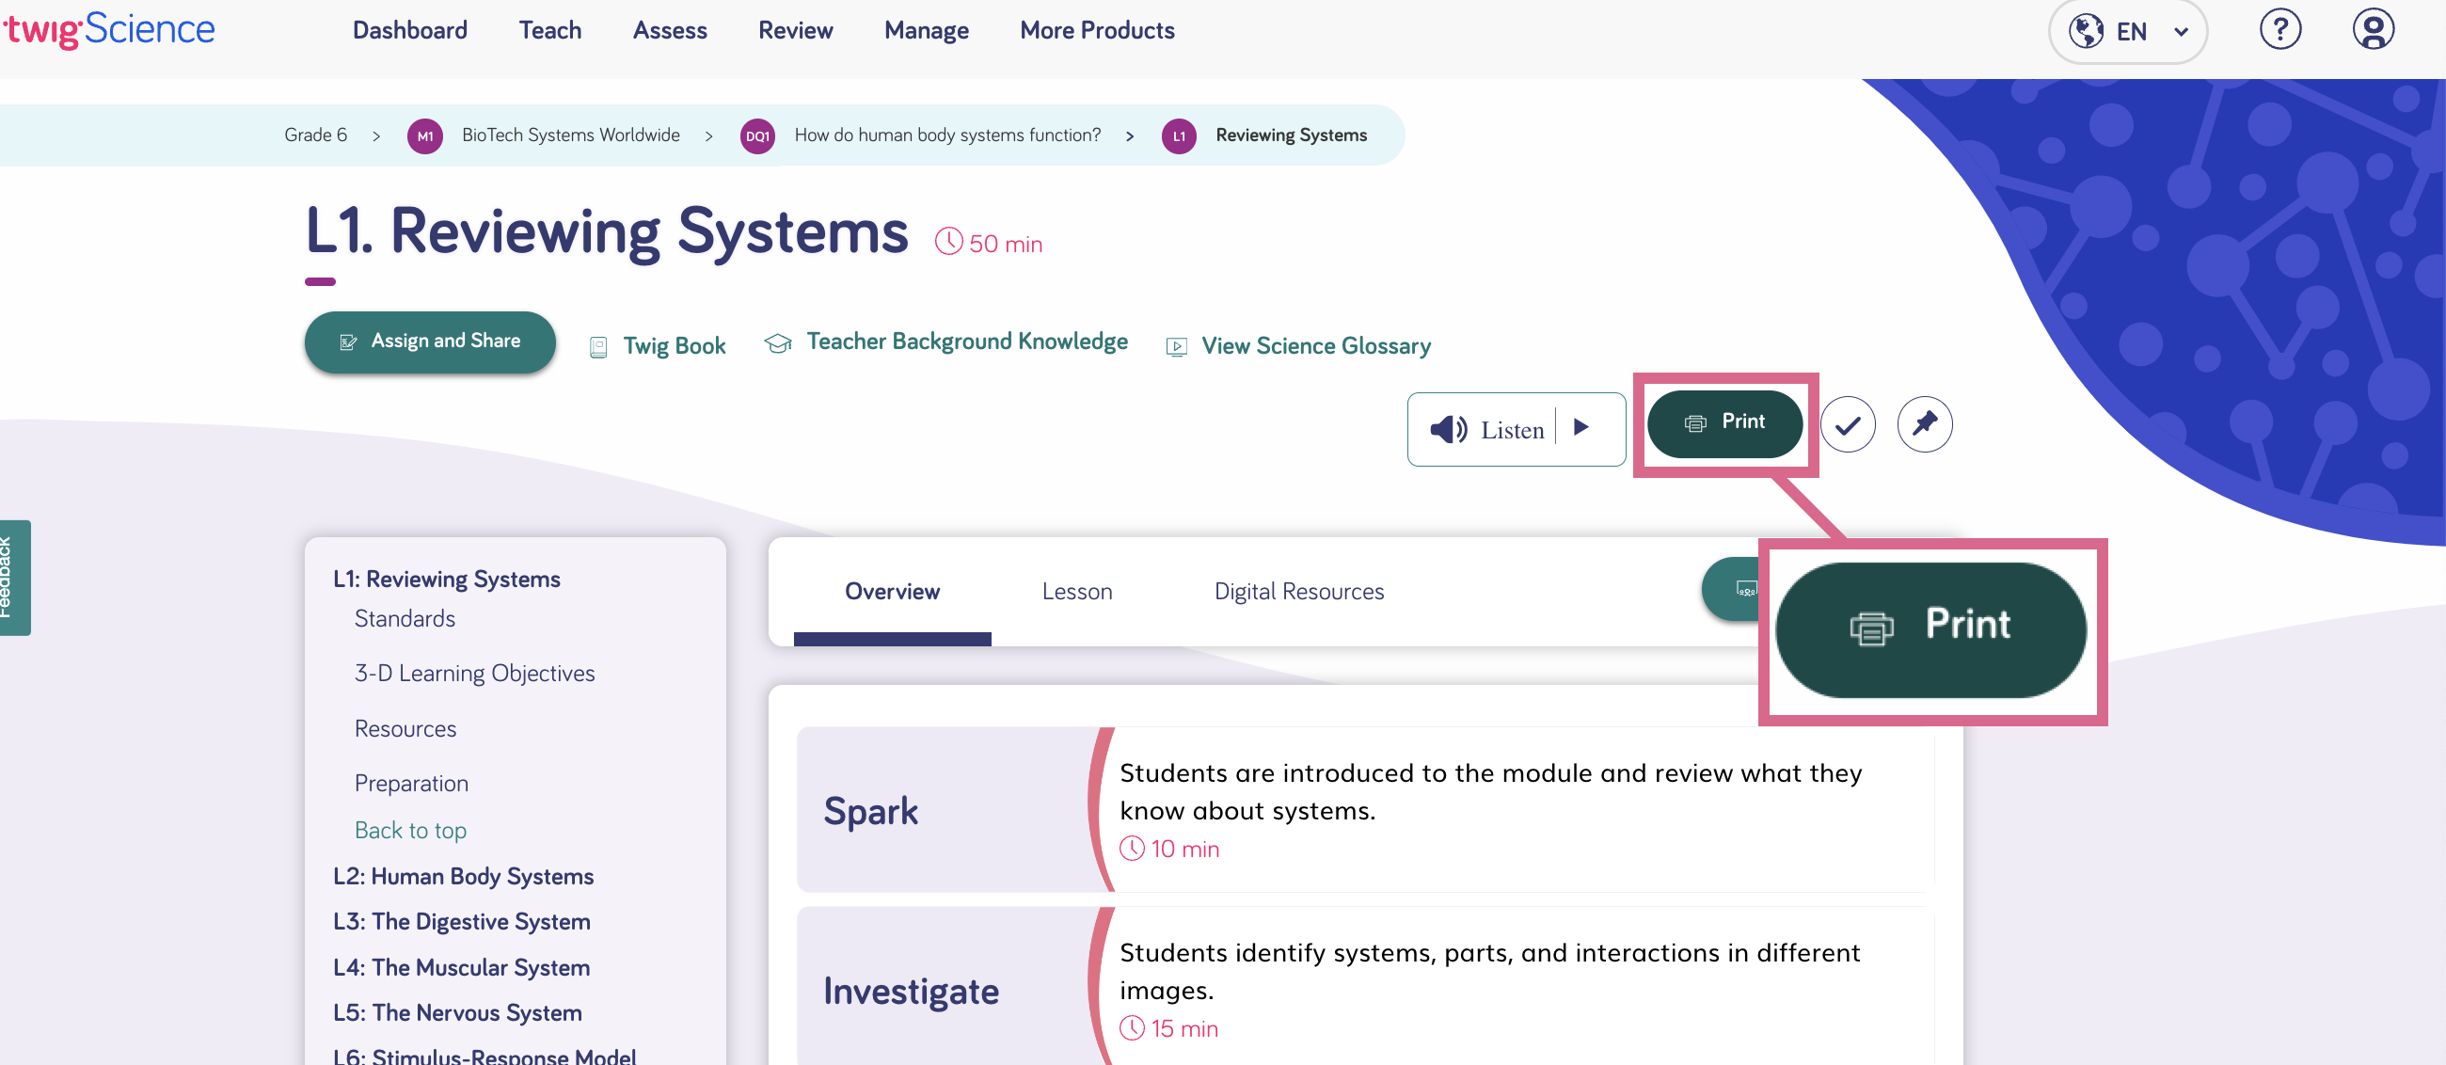Expand L3: The Digestive System in sidebar
Image resolution: width=2446 pixels, height=1065 pixels.
click(x=462, y=921)
